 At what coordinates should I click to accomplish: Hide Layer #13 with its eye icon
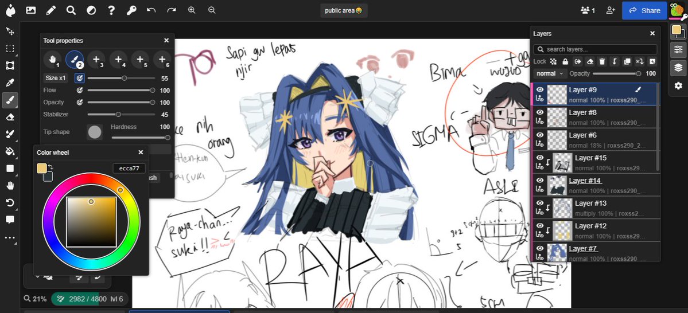click(540, 204)
